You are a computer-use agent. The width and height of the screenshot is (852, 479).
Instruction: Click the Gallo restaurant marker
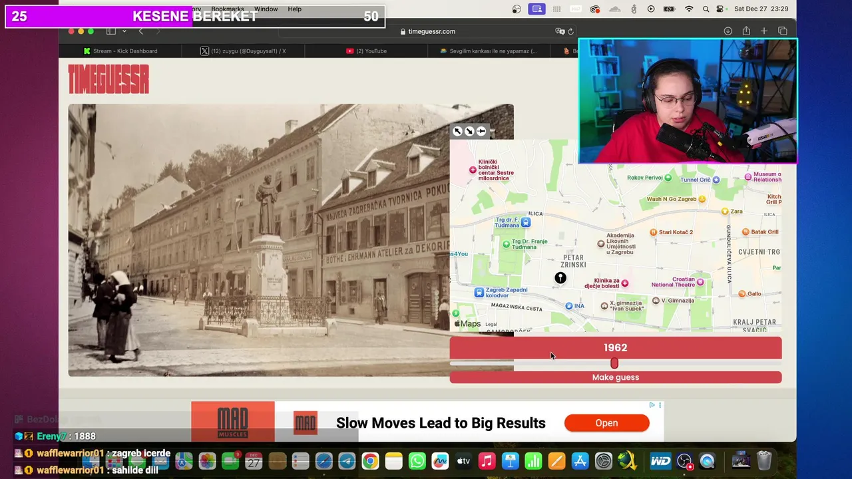click(x=742, y=293)
